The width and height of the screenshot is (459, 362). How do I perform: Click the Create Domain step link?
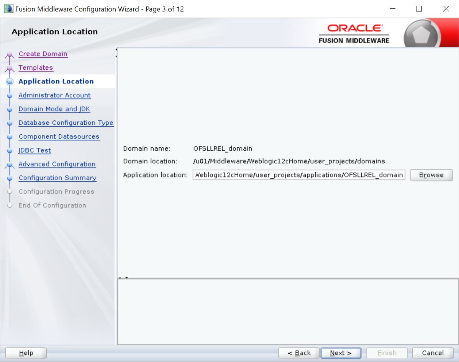pos(43,54)
